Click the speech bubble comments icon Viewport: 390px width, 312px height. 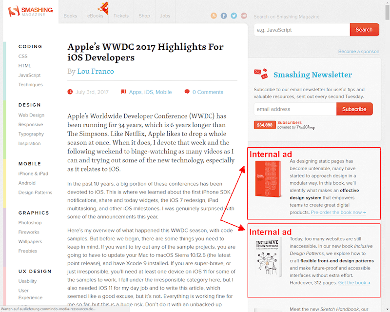[x=187, y=92]
